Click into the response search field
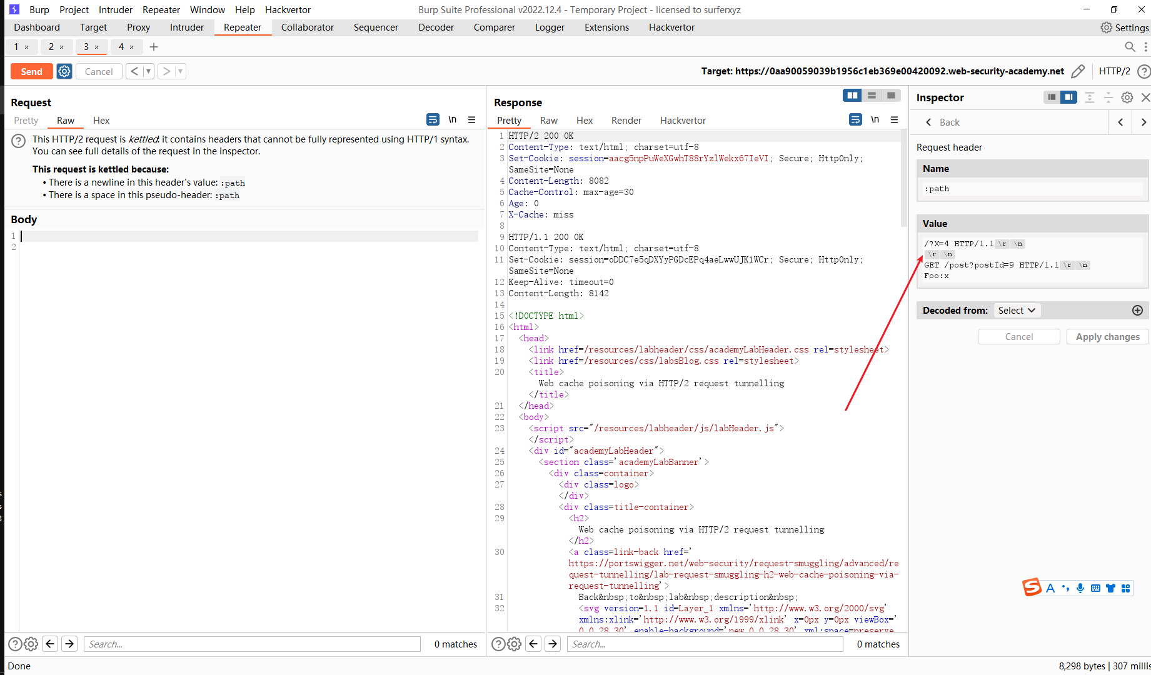1151x675 pixels. point(705,644)
